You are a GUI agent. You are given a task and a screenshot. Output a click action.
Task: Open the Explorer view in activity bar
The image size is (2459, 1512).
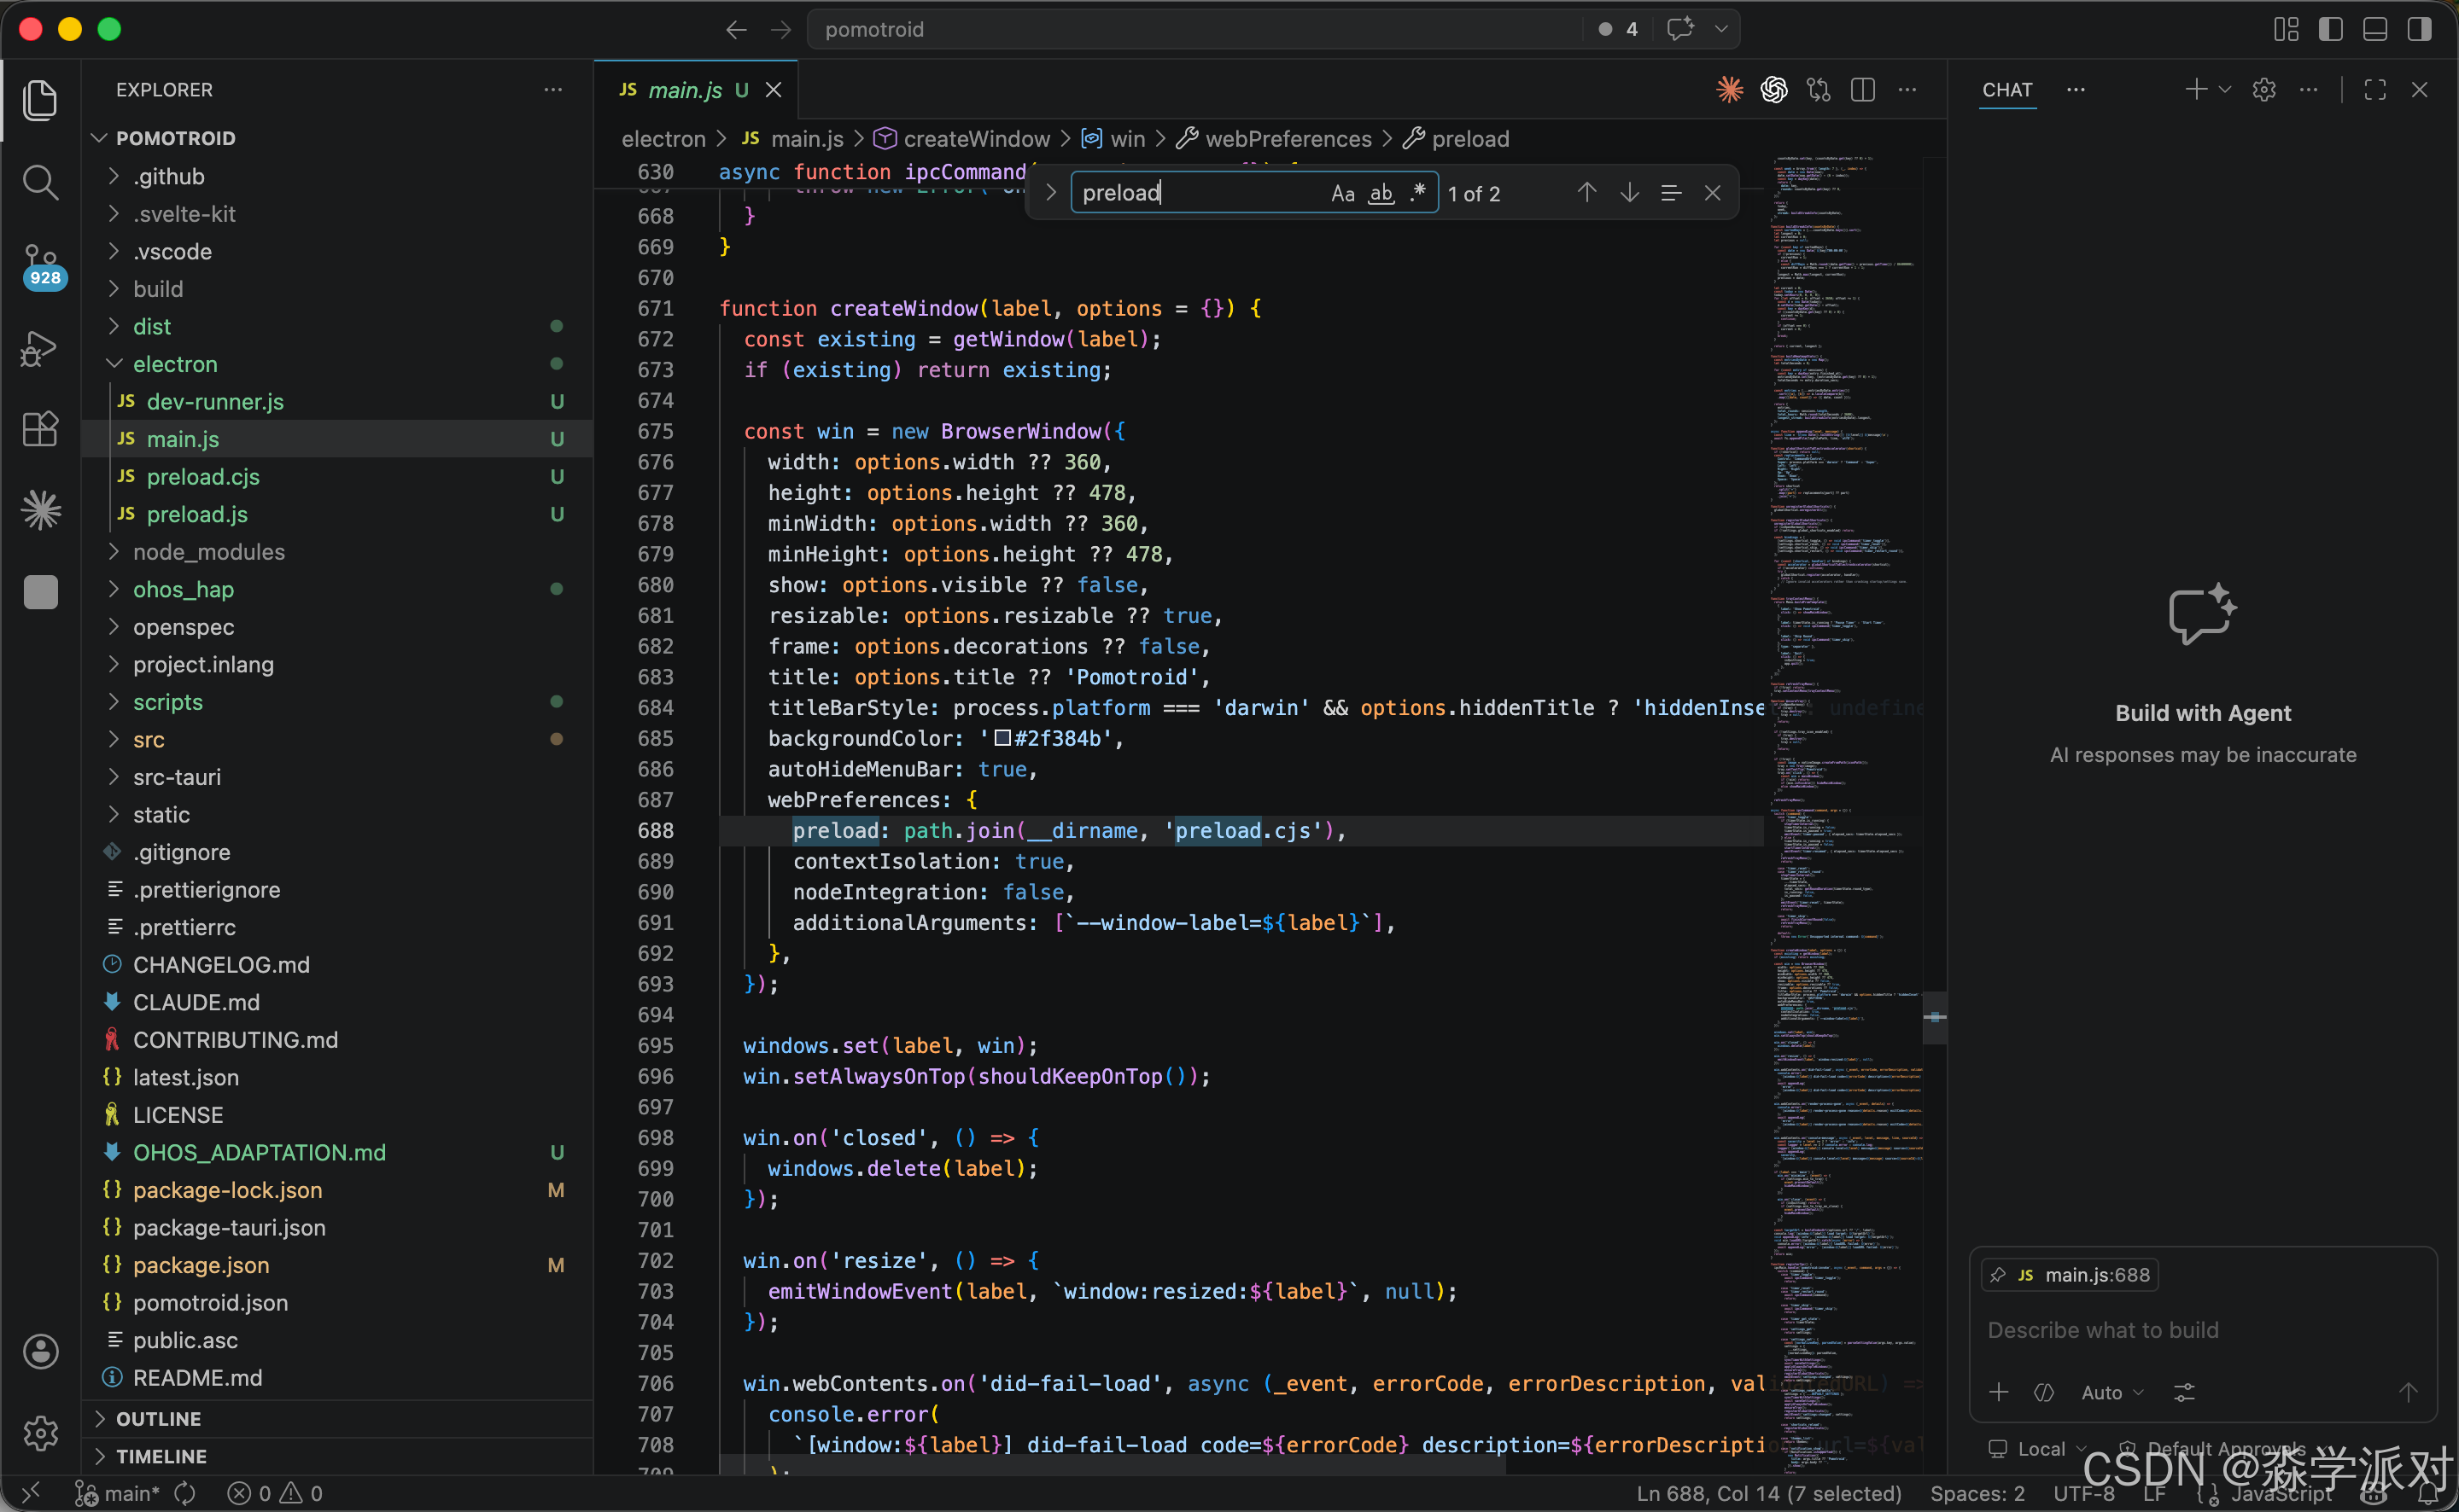(40, 100)
